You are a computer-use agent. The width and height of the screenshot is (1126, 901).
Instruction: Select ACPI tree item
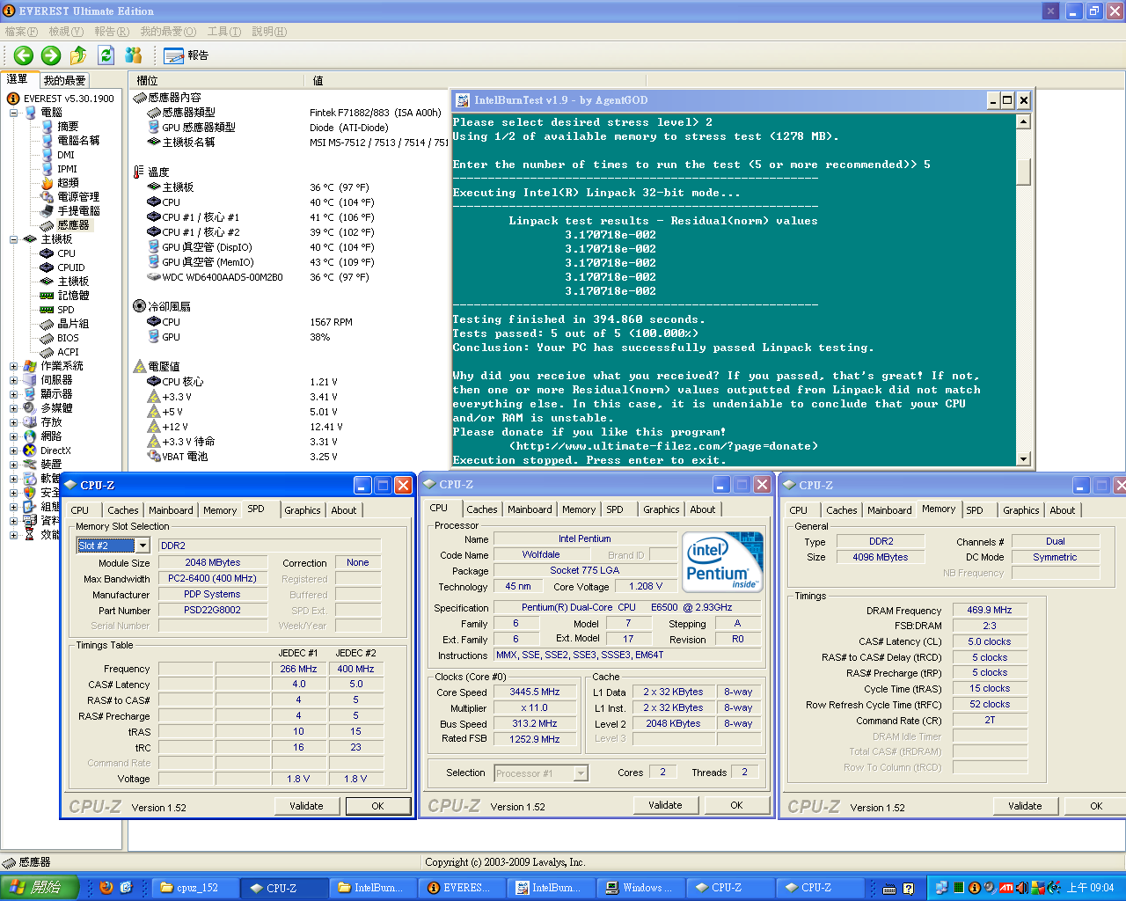coord(68,352)
